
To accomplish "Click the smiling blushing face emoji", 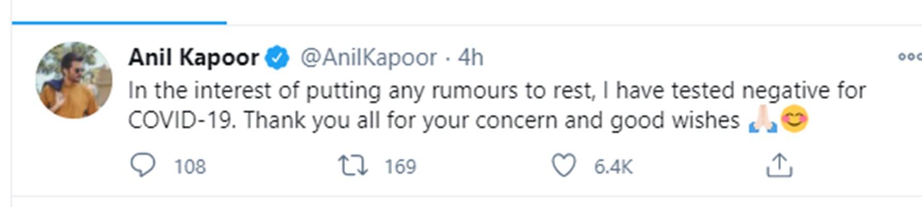I will tap(794, 120).
